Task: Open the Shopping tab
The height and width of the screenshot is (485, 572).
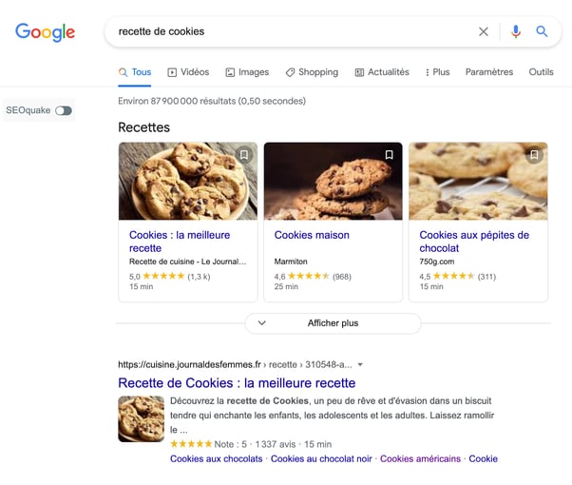Action: [x=312, y=72]
